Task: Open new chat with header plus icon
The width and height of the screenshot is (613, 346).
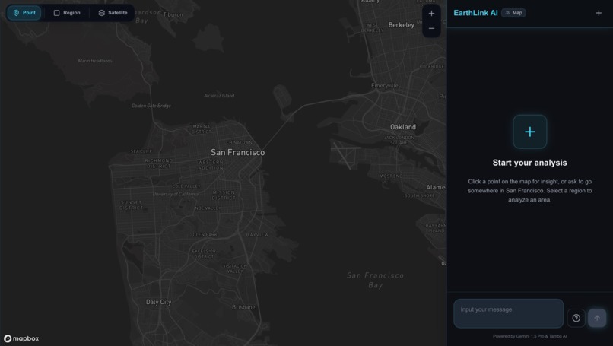Action: point(599,13)
